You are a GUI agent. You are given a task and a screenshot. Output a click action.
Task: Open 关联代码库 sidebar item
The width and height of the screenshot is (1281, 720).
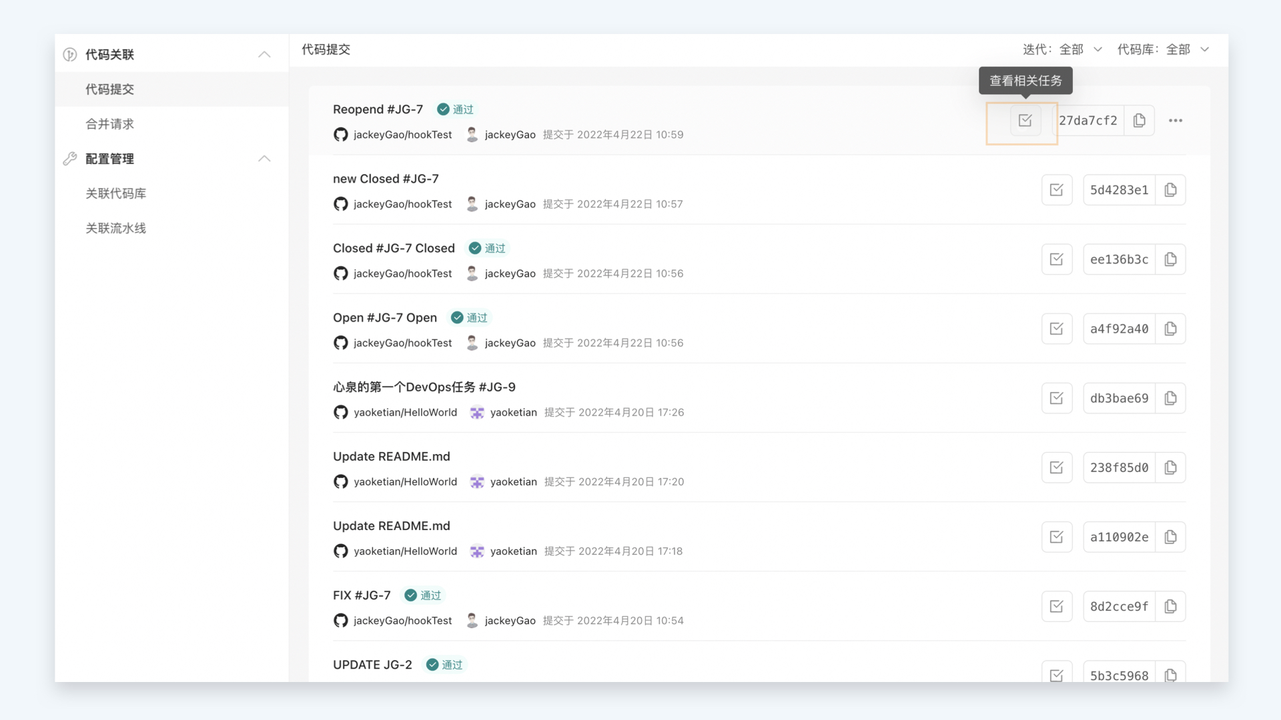click(x=115, y=193)
